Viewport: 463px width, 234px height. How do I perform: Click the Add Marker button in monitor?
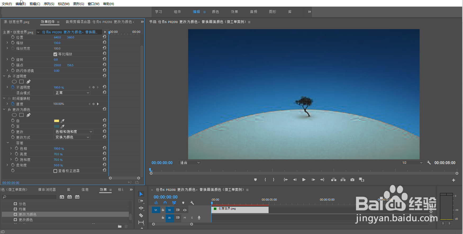[x=255, y=180]
